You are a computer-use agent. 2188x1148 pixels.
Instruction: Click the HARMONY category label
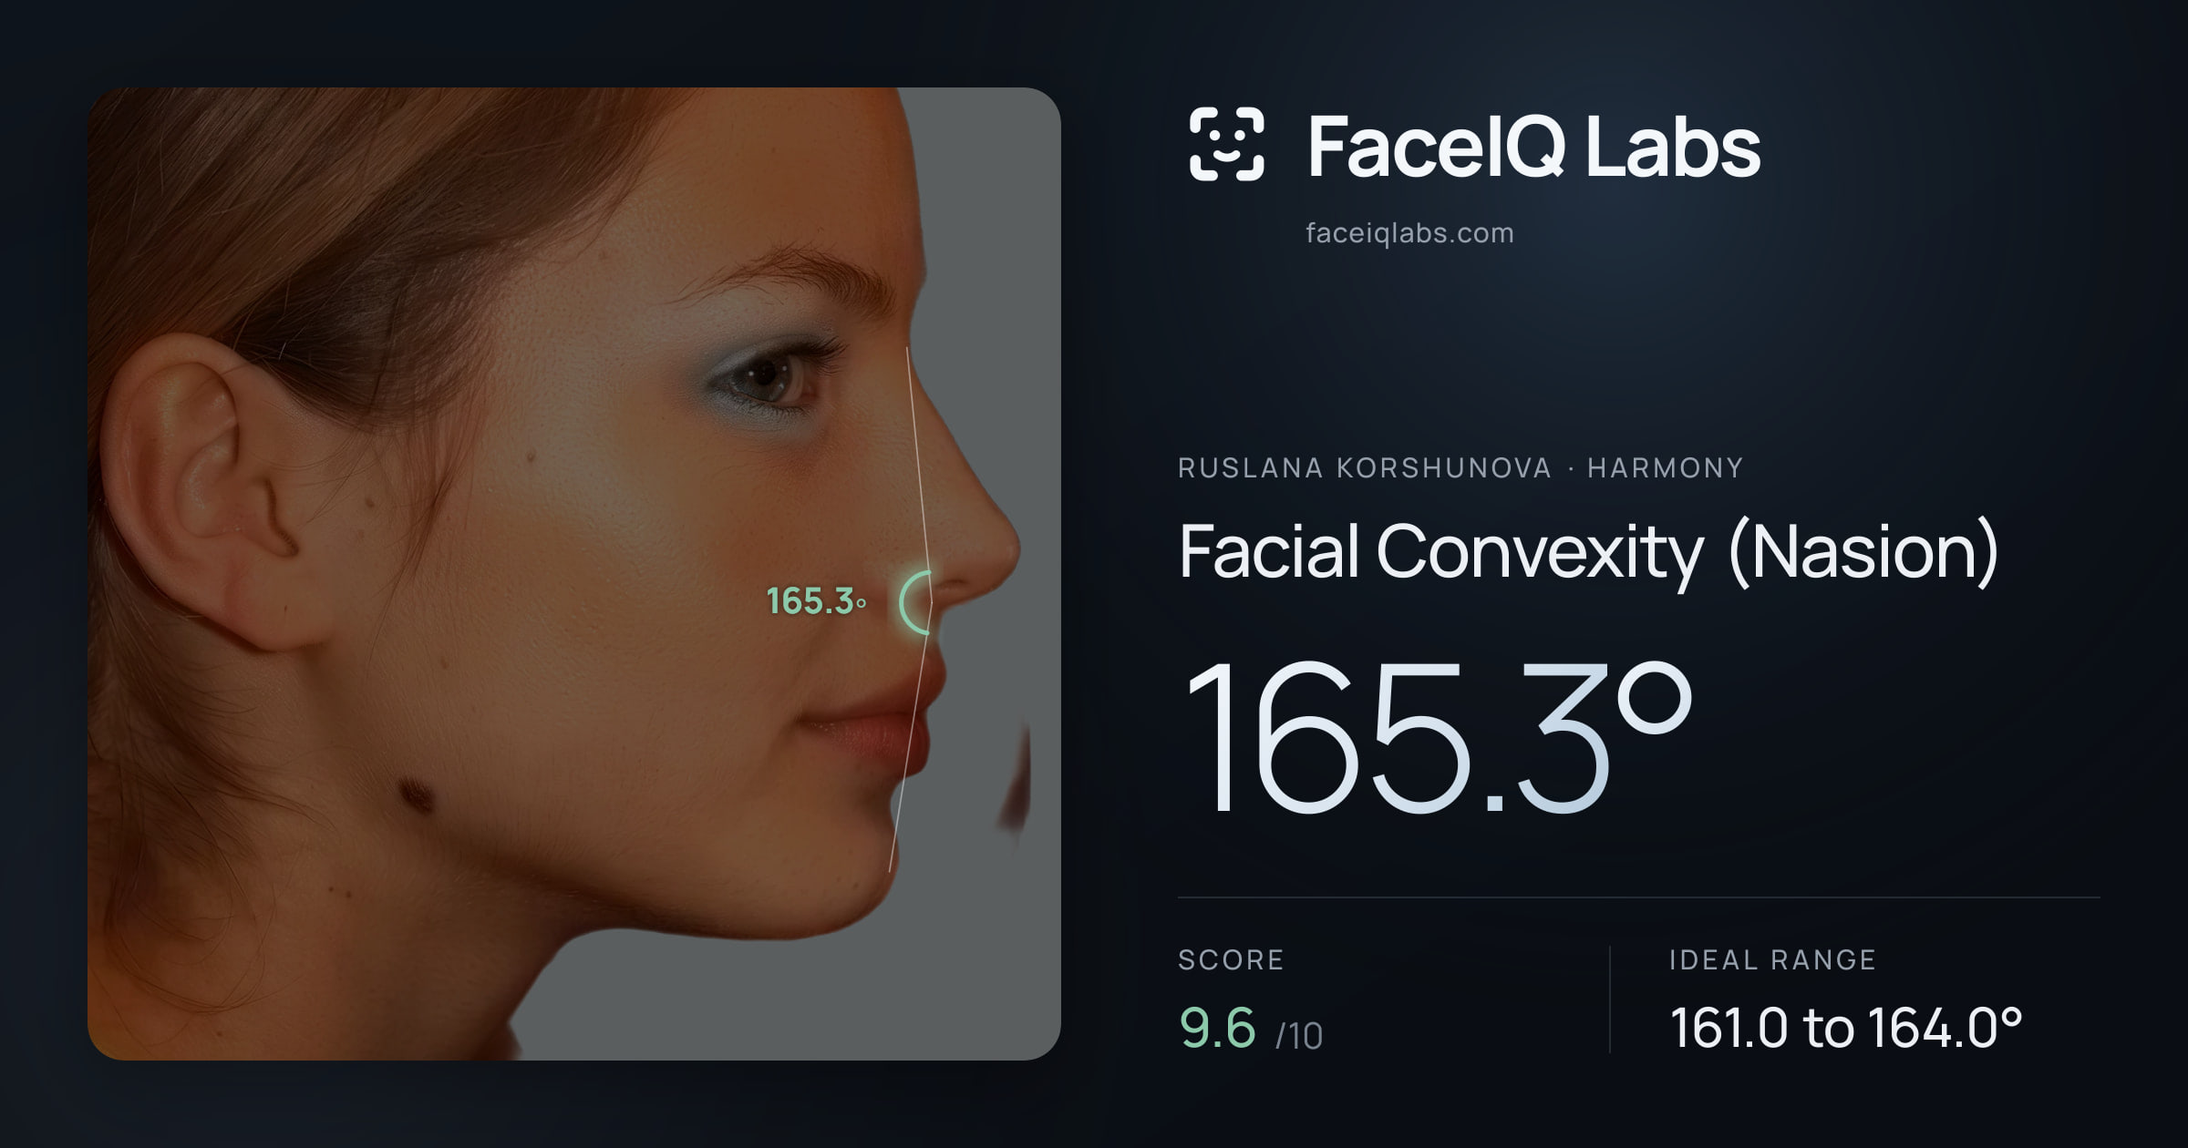[1666, 467]
